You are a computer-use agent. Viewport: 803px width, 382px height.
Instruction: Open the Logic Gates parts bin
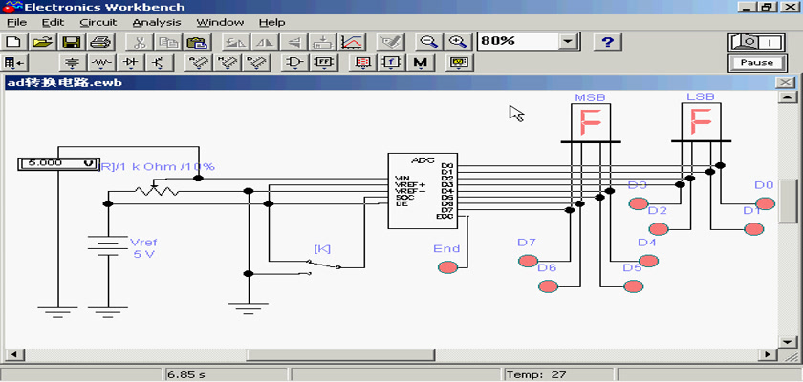295,63
